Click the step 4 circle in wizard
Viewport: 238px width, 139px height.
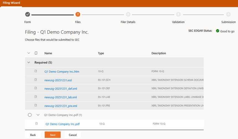[178, 14]
